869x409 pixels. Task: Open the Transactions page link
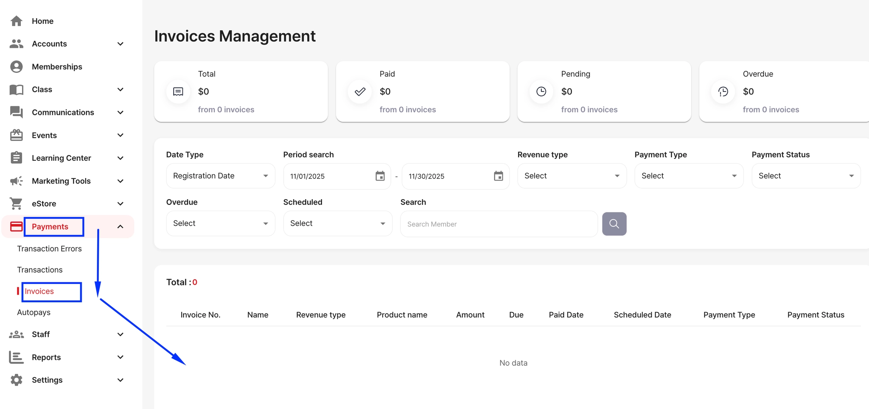40,270
